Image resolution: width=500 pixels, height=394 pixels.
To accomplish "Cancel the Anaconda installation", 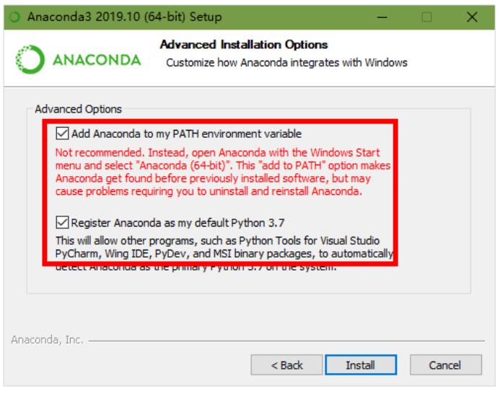I will [444, 365].
